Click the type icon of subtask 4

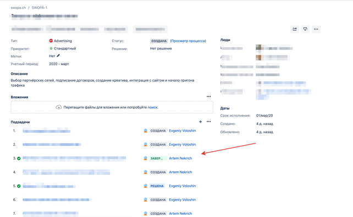[x=145, y=172]
